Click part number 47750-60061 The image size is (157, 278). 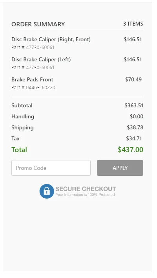pyautogui.click(x=40, y=67)
